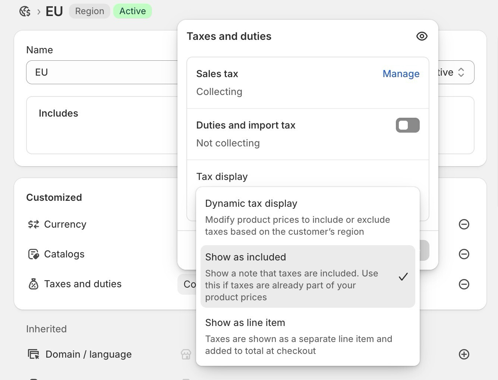The image size is (498, 380).
Task: Remove Taxes and duties customization minus icon
Action: click(464, 284)
